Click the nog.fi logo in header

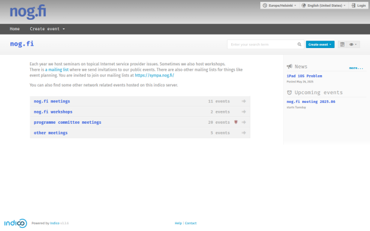(x=28, y=12)
